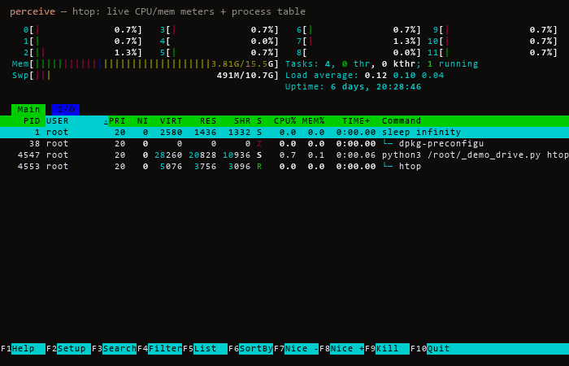Select the dpkg-preconfigu process row
The image size is (569, 366).
pos(284,144)
